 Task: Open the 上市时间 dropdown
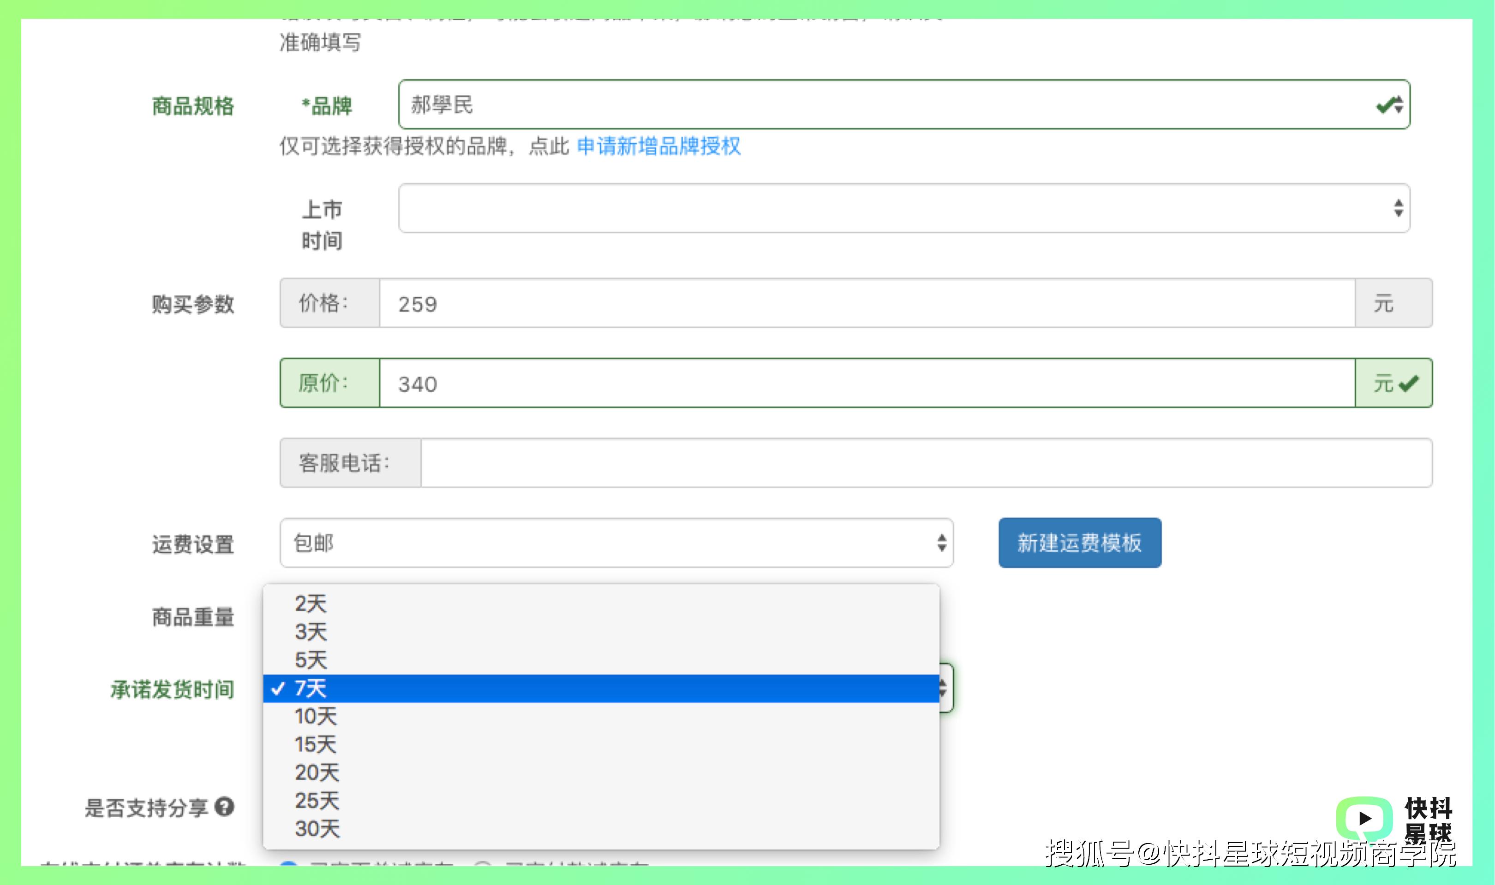click(895, 209)
